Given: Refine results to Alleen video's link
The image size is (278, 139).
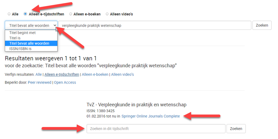Looking at the screenshot, I should point(122,74).
